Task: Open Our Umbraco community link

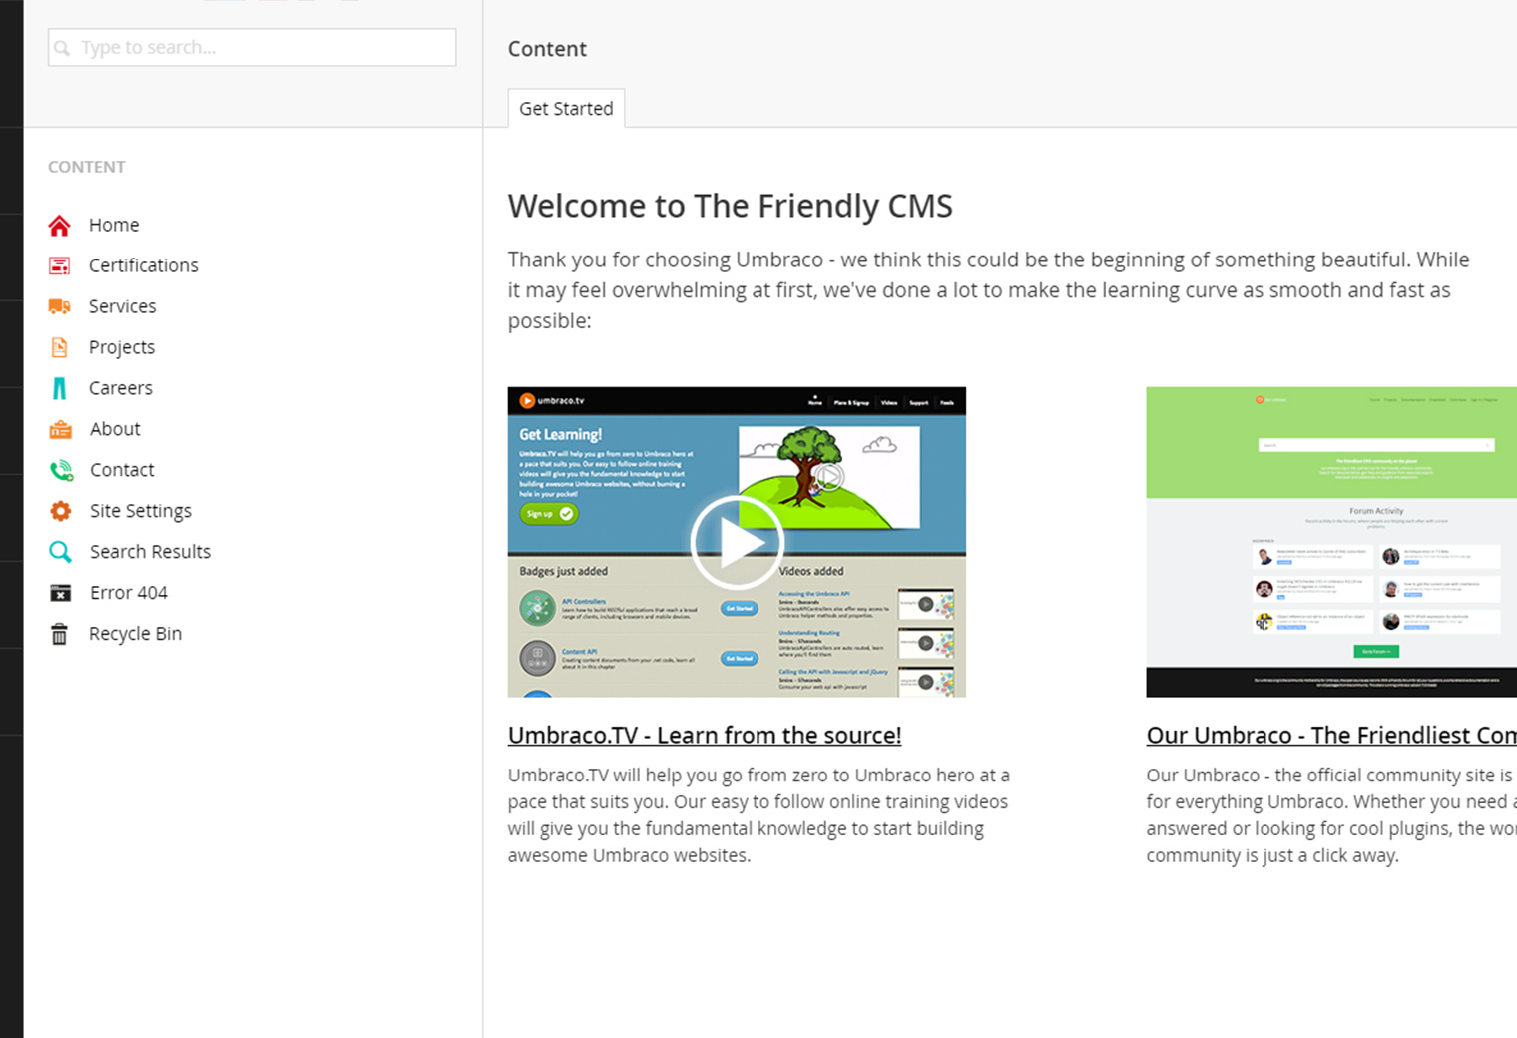Action: (x=1331, y=735)
